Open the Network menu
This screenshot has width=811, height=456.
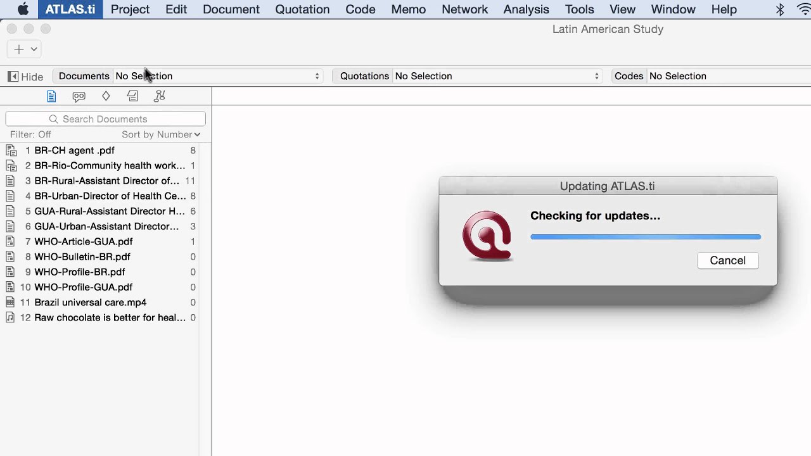click(x=465, y=9)
